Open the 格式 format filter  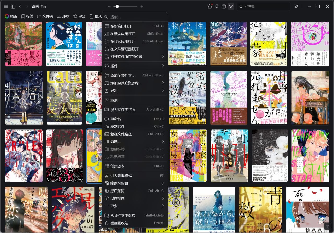(96, 16)
